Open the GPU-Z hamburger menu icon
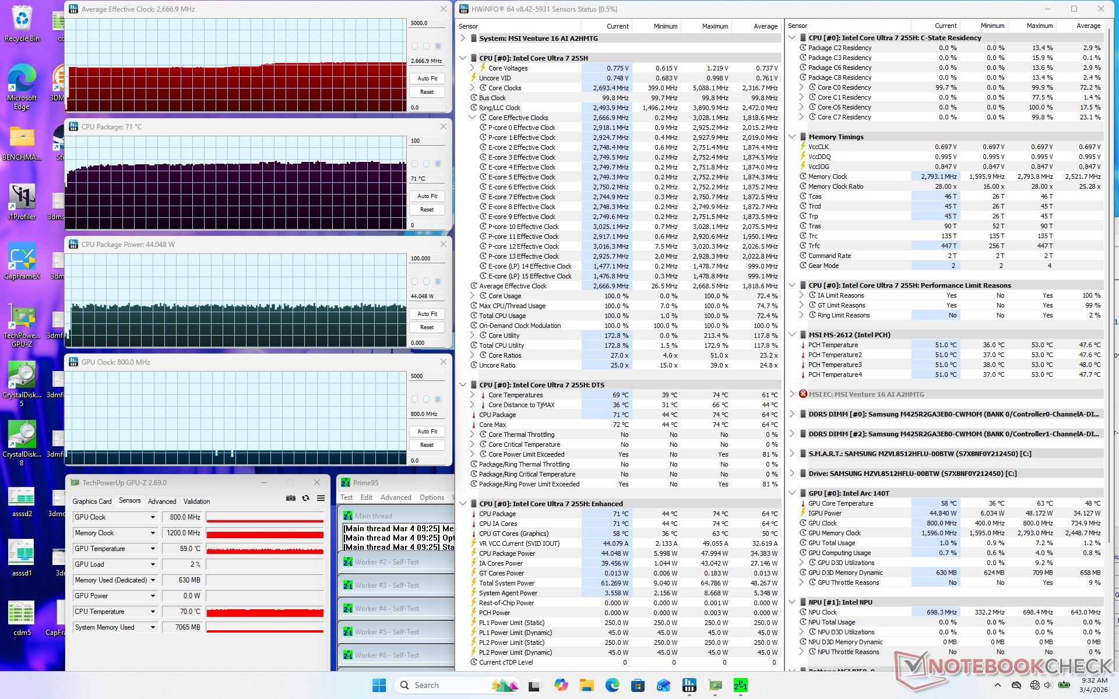Screen dimensions: 1119x699 (321, 499)
